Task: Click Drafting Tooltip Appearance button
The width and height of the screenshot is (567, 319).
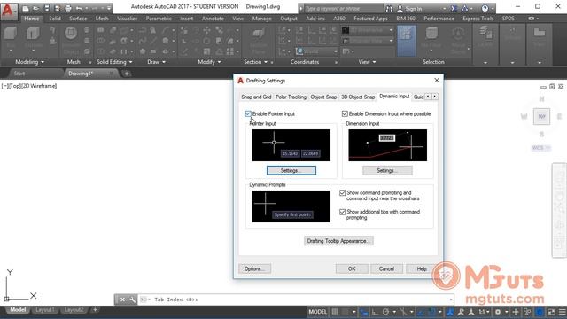Action: pyautogui.click(x=338, y=241)
